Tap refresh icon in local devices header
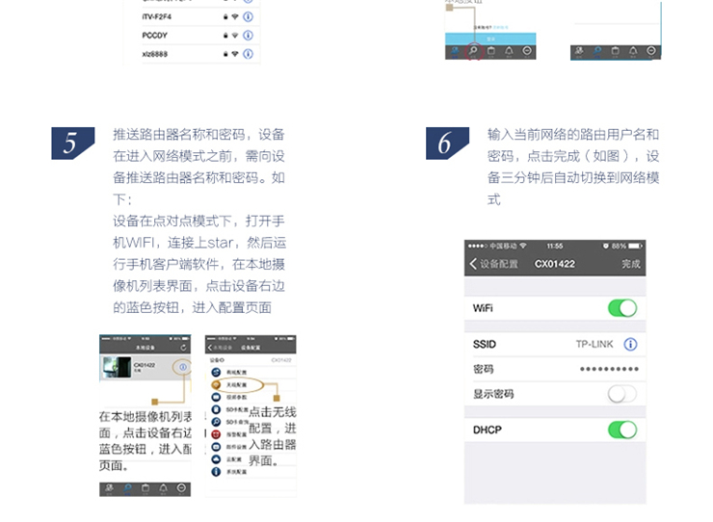The image size is (713, 522). coord(183,348)
